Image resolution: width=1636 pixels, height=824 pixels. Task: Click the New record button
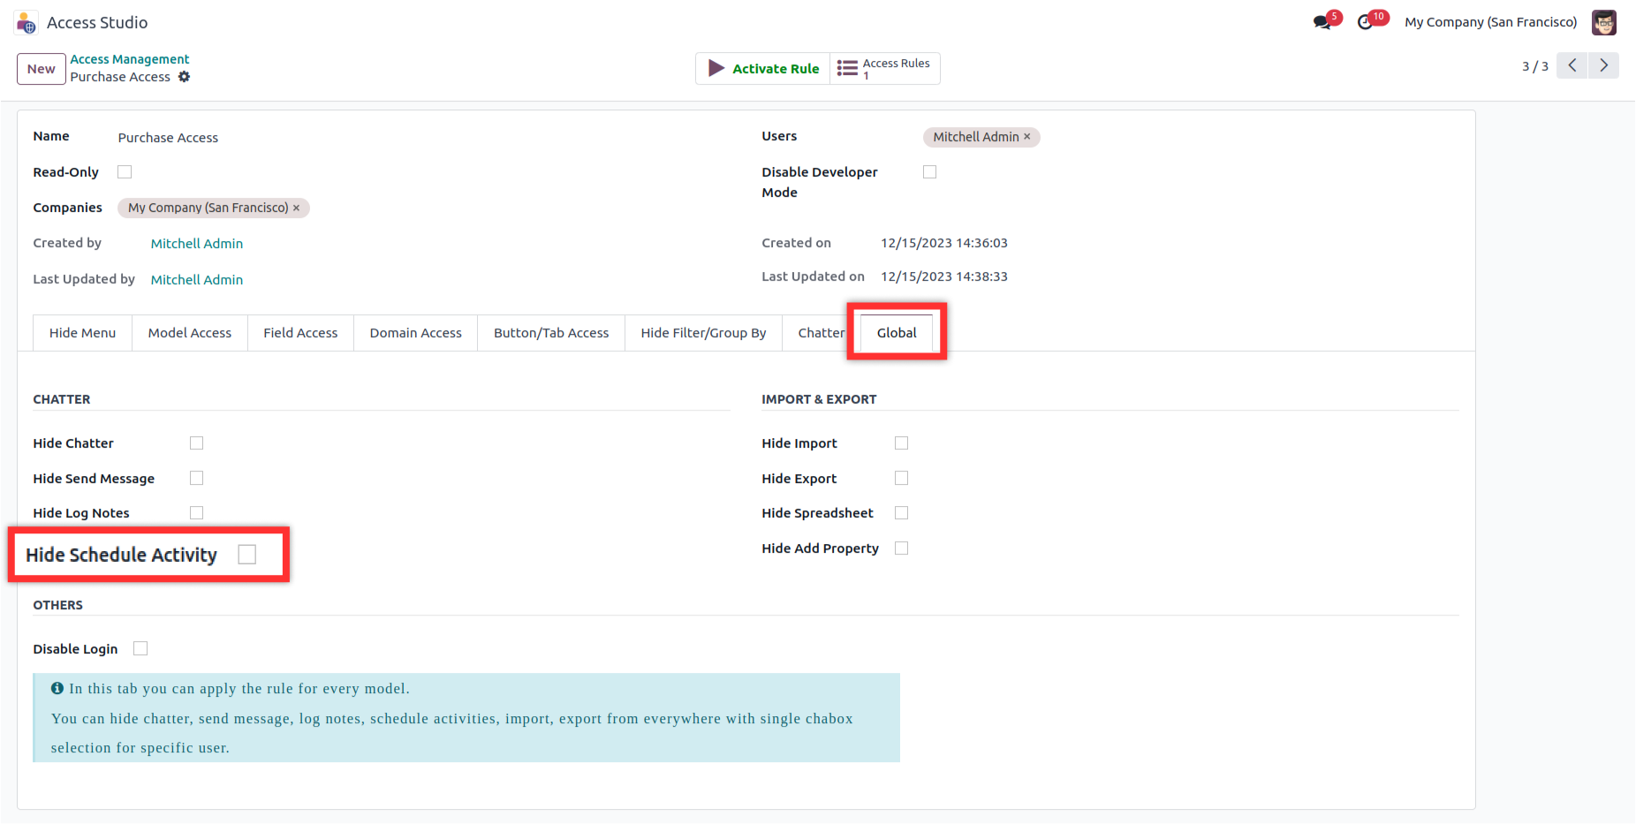pyautogui.click(x=42, y=69)
